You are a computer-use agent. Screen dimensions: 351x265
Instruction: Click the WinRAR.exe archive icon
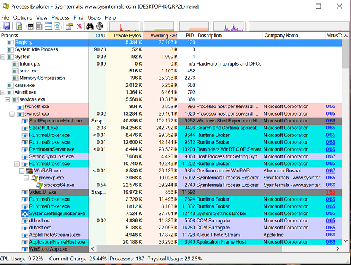click(29, 171)
